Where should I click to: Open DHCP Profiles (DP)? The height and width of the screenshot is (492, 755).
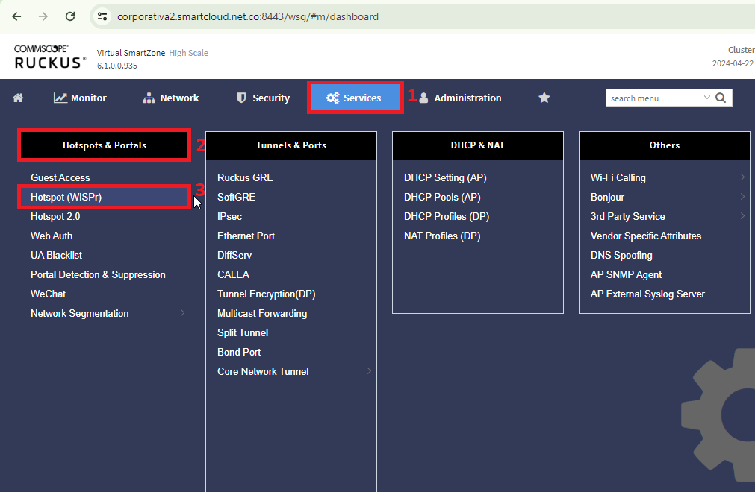447,216
